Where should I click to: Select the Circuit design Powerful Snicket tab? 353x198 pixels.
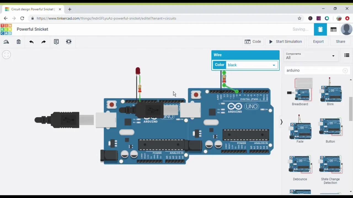(32, 9)
